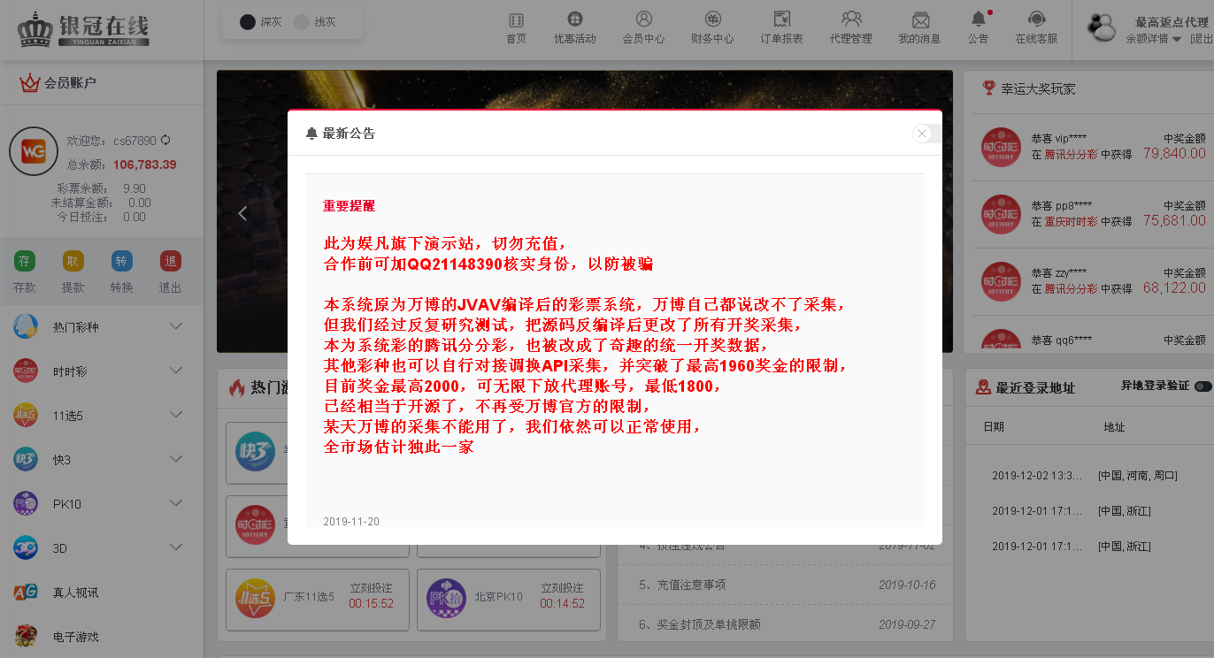Viewport: 1214px width, 658px height.
Task: Open 代理管理 agent management
Action: pos(851,28)
